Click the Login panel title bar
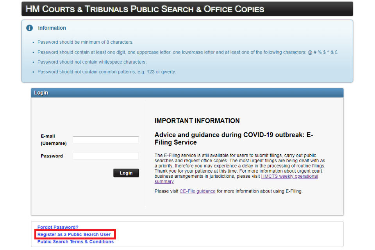375x250 pixels. pyautogui.click(x=187, y=93)
